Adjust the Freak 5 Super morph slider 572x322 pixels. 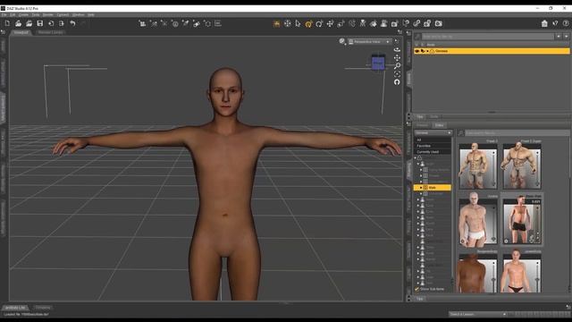click(537, 169)
